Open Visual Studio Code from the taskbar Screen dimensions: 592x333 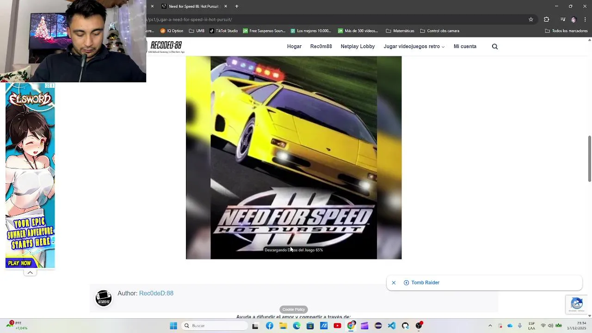pos(392,326)
